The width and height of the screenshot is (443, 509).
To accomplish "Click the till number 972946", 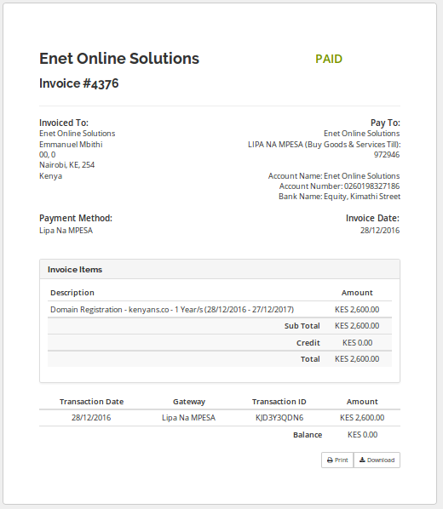I will coord(387,155).
